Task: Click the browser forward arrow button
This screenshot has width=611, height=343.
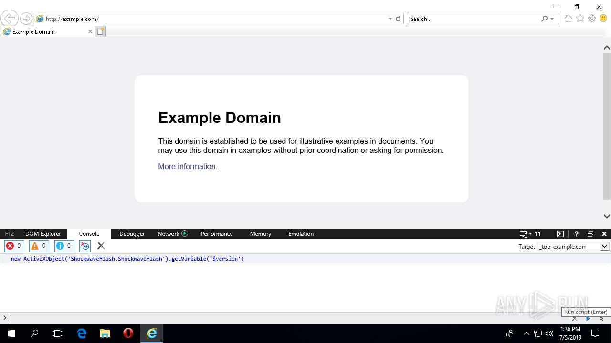Action: [26, 19]
